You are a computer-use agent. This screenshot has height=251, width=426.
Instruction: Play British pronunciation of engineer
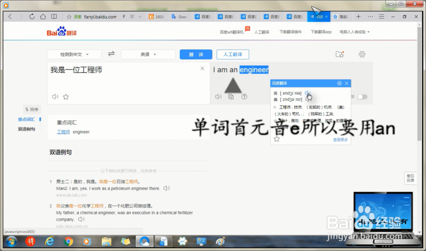coord(307,93)
